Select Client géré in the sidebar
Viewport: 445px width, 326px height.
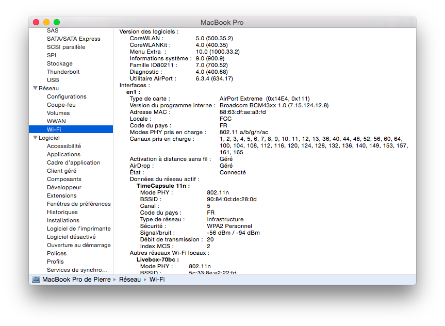[61, 171]
